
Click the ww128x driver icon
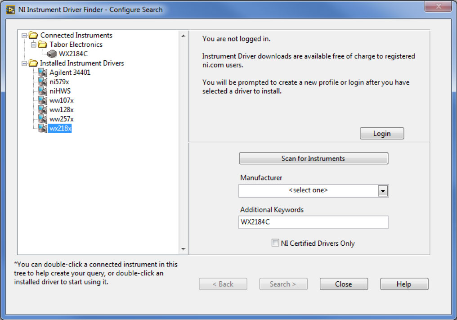pos(43,110)
